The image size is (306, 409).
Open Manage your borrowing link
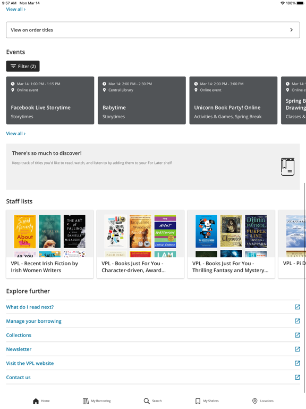[34, 321]
